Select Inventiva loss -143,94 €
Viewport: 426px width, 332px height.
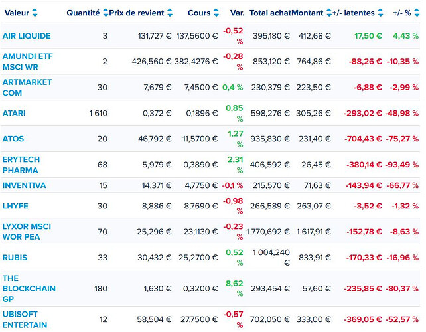click(364, 185)
